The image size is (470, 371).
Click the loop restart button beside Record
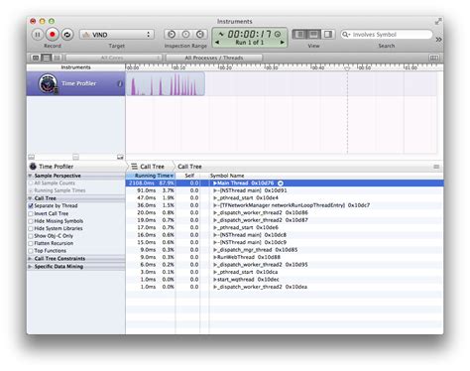[x=67, y=35]
